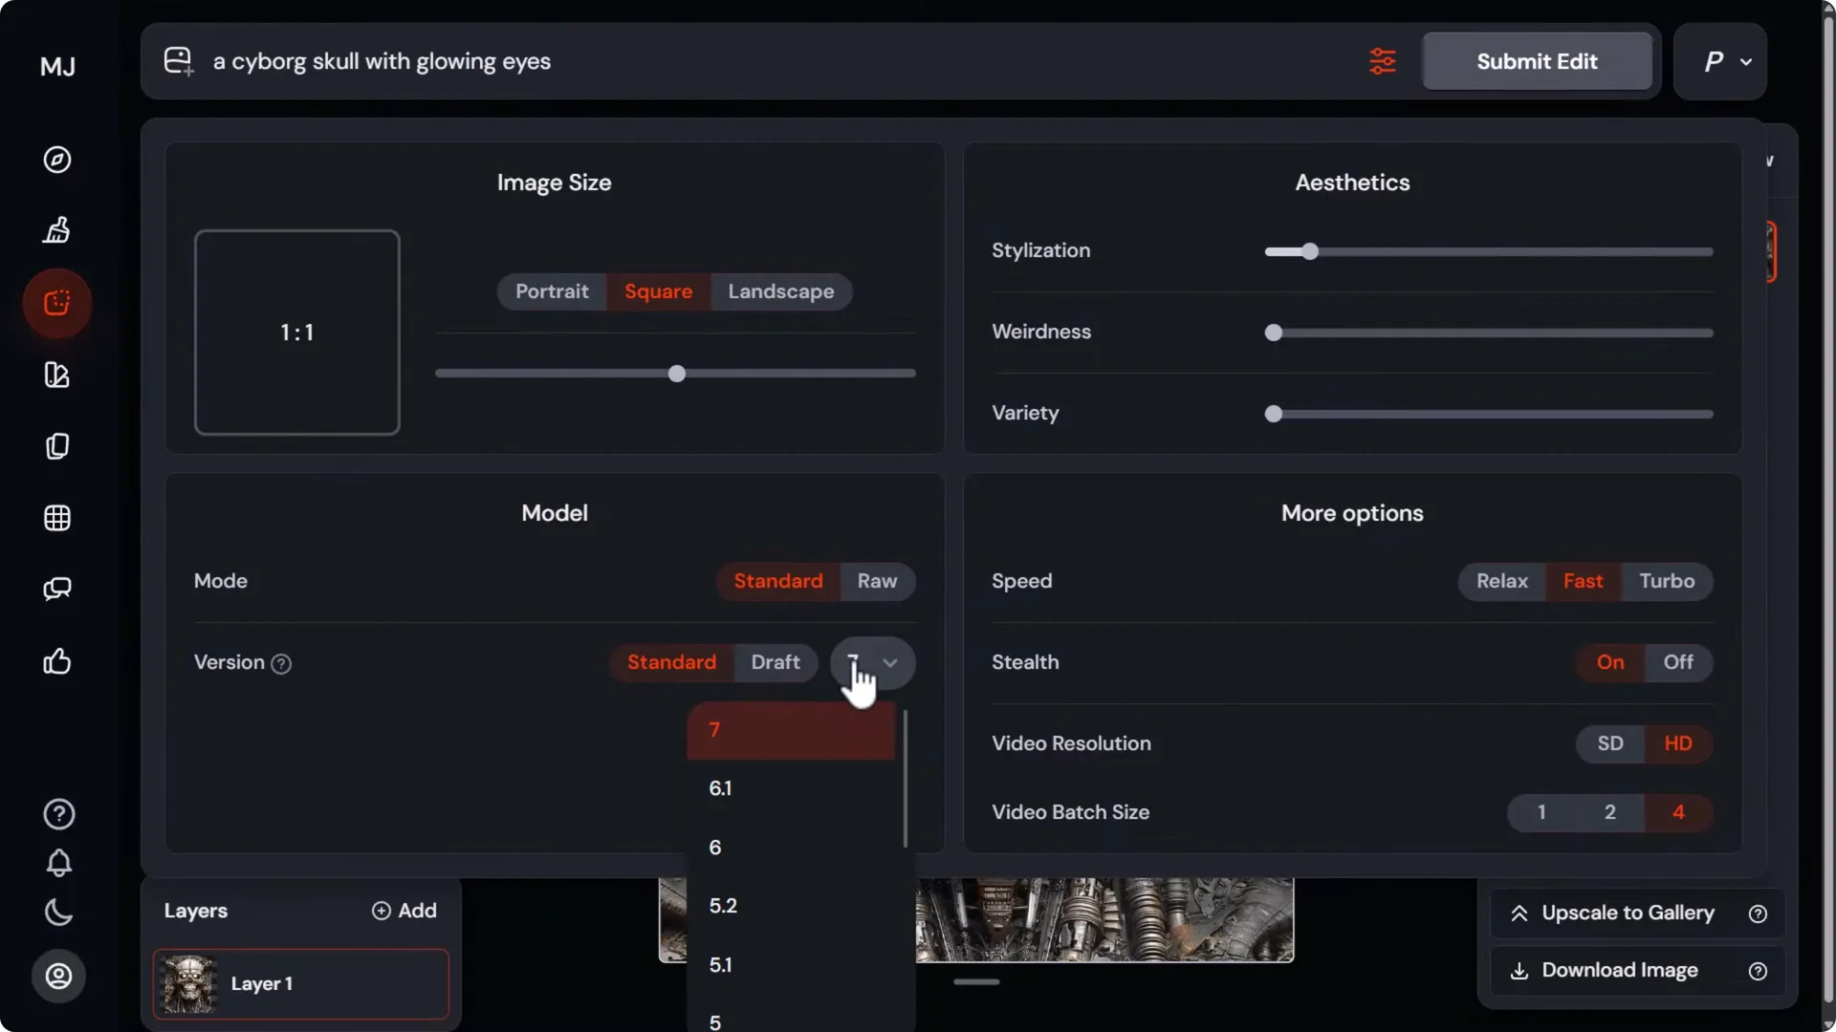Switch Video Resolution to SD
This screenshot has width=1836, height=1032.
click(1610, 743)
